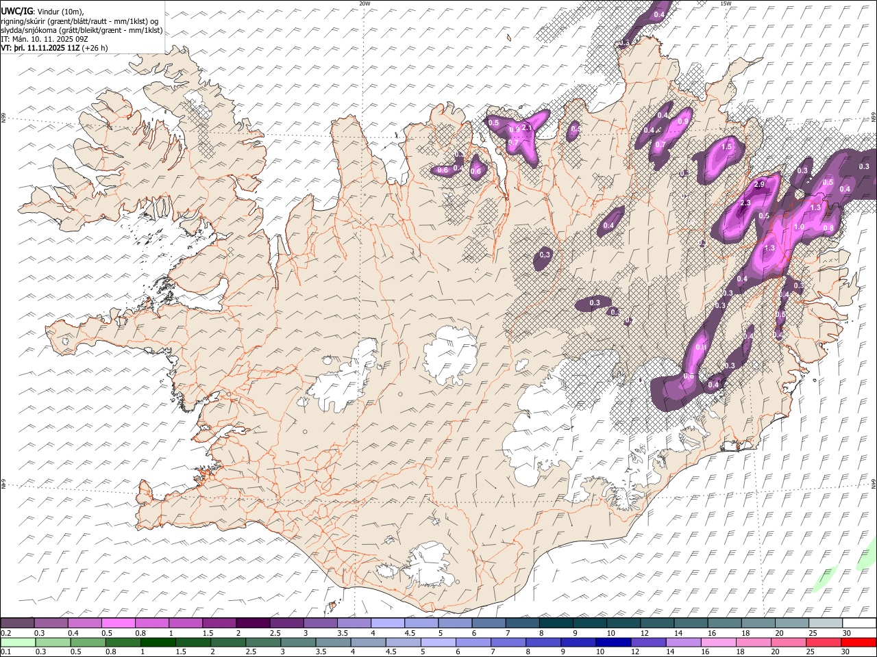Image resolution: width=877 pixels, height=657 pixels.
Task: Select the upper scale swatch between 0.3 and 0.4
Action: [51, 623]
